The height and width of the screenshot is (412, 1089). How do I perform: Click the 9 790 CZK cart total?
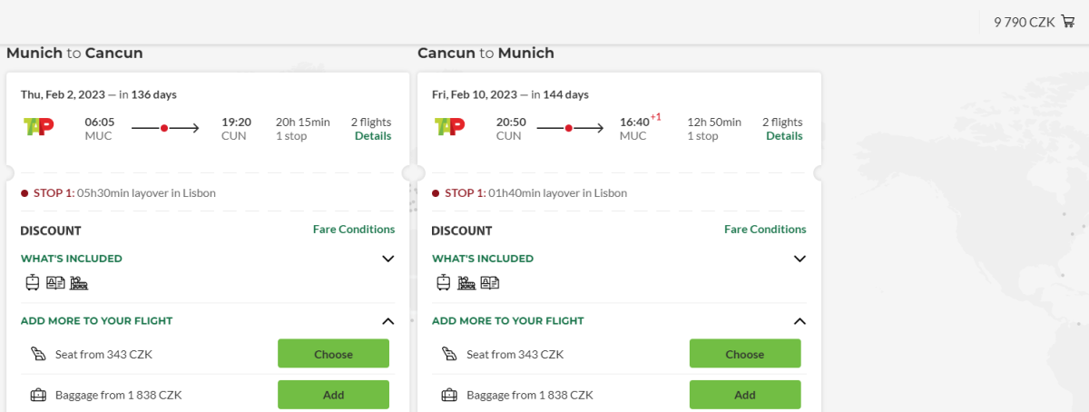(1024, 22)
